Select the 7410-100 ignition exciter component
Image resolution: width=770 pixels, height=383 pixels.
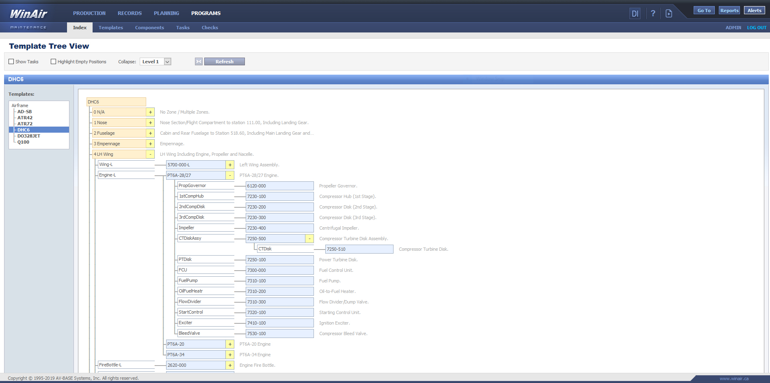point(280,323)
